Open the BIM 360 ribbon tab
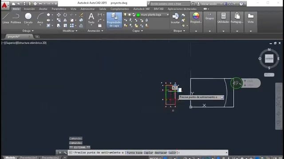 (x=158, y=9)
